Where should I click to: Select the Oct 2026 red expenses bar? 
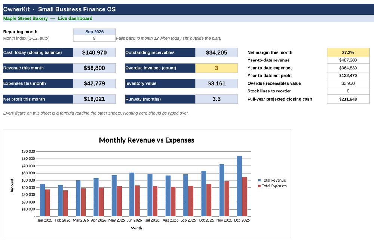coord(209,200)
